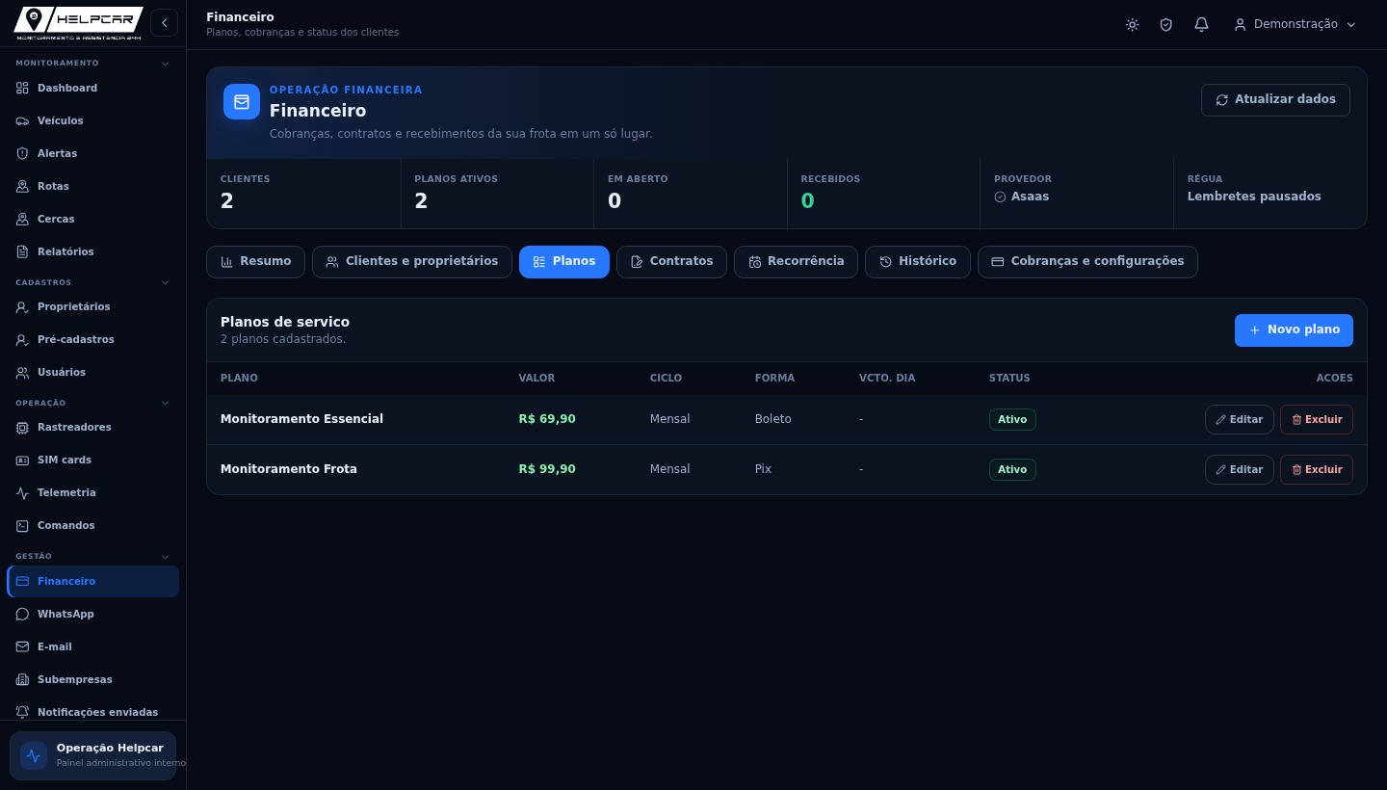The height and width of the screenshot is (790, 1387).
Task: Open the Demonstração user dropdown
Action: (x=1295, y=24)
